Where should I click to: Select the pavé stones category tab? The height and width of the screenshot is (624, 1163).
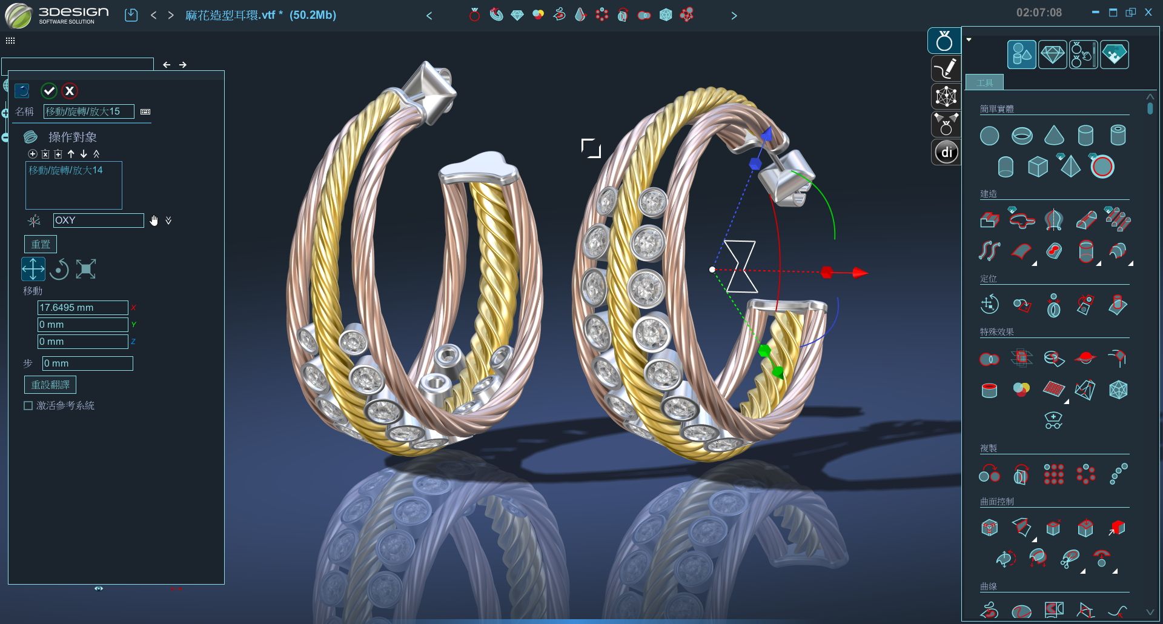tap(1115, 55)
